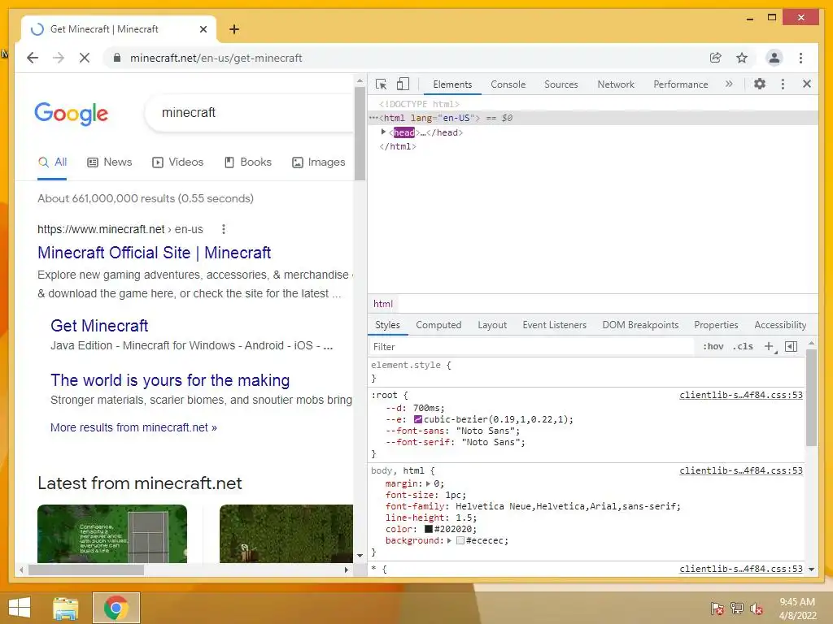Expand the head element node
The width and height of the screenshot is (833, 624).
point(383,132)
